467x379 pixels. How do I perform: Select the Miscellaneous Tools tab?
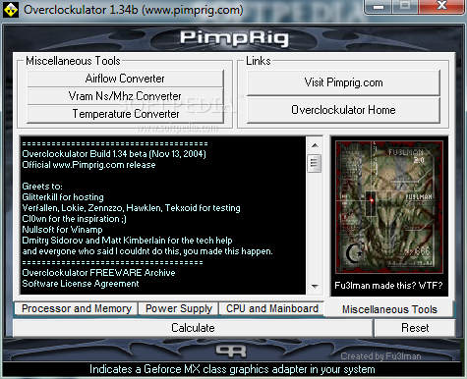pos(389,309)
